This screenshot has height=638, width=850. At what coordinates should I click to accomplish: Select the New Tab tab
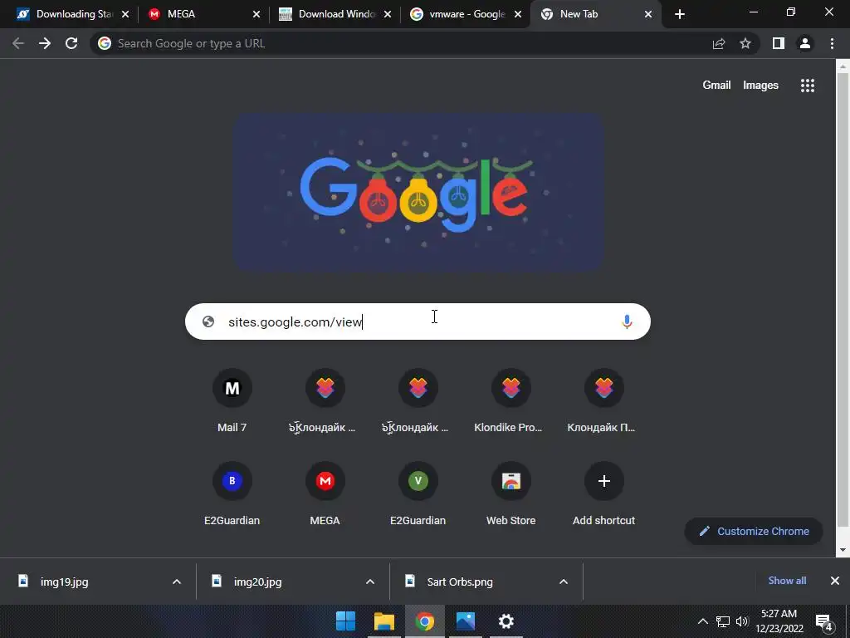595,14
